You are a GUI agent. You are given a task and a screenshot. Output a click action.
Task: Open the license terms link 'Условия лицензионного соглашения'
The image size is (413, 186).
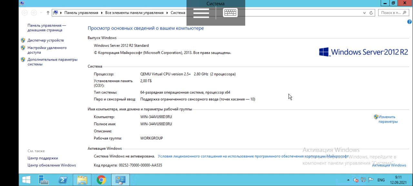click(x=253, y=156)
